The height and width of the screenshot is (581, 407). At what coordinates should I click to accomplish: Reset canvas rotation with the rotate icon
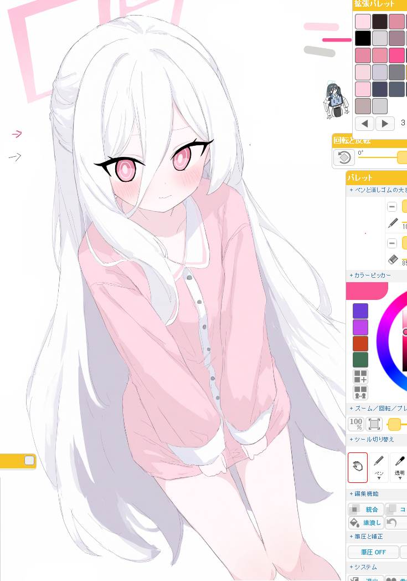[x=344, y=157]
